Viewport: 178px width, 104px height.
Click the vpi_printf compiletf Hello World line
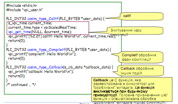pyautogui.click(x=42, y=54)
